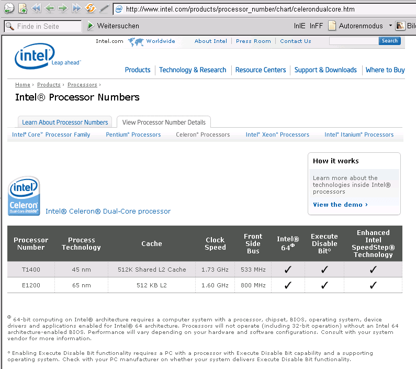Open the Products menu
This screenshot has width=416, height=369.
pos(138,70)
